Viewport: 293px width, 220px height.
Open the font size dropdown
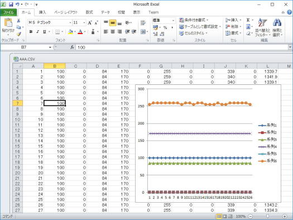click(84, 23)
